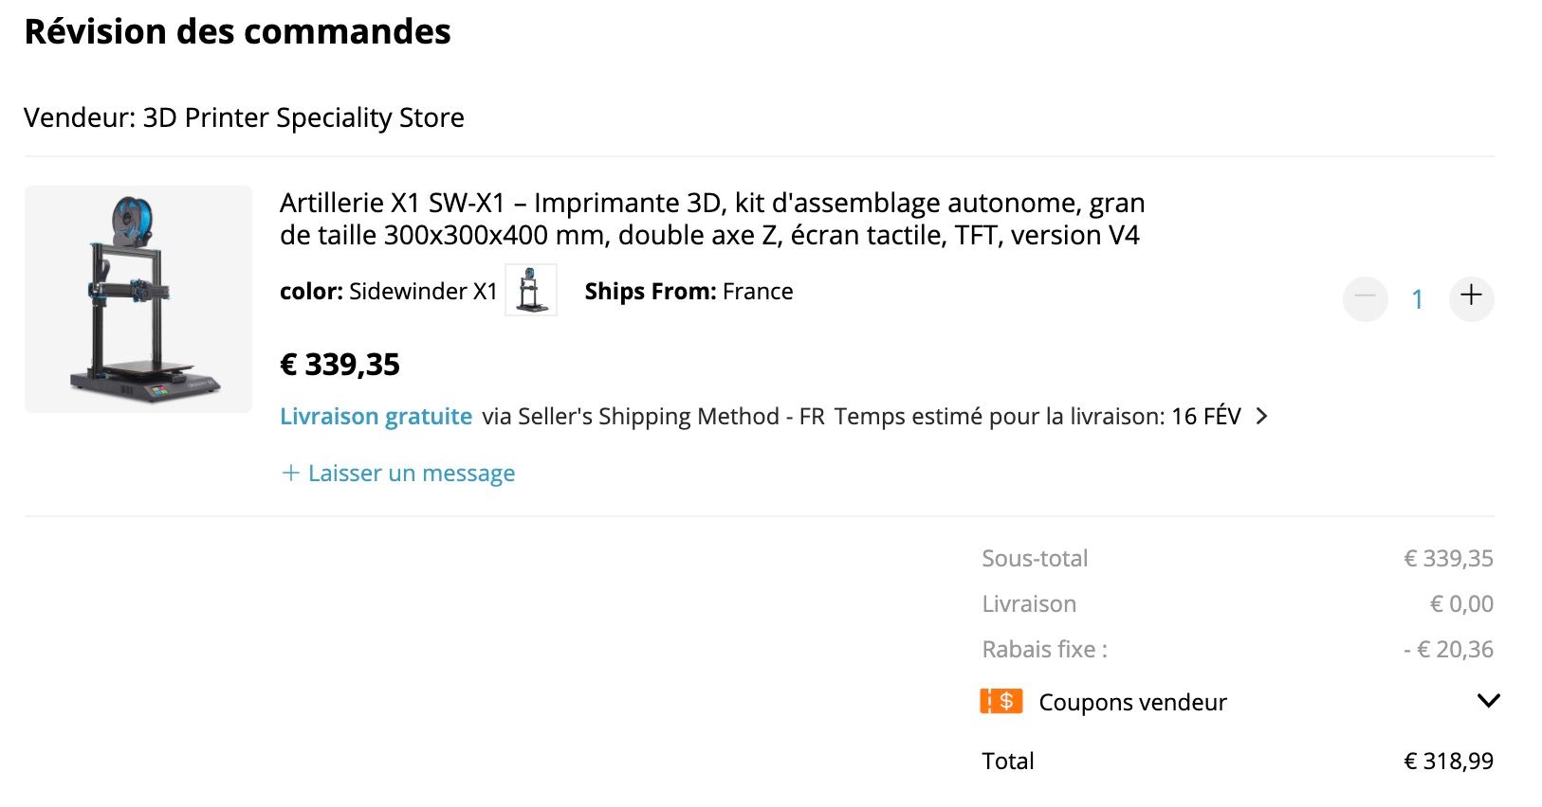Increase quantity with the plus button

(x=1471, y=297)
